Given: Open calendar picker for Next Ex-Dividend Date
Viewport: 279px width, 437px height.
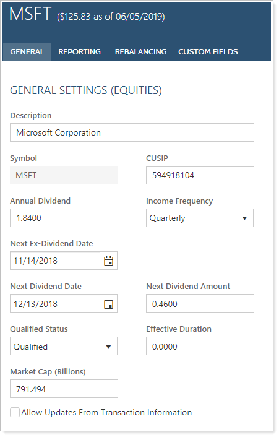Looking at the screenshot, I should click(x=108, y=261).
